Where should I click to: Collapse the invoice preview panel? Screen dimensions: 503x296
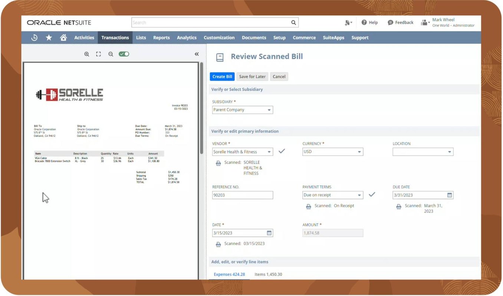point(197,54)
